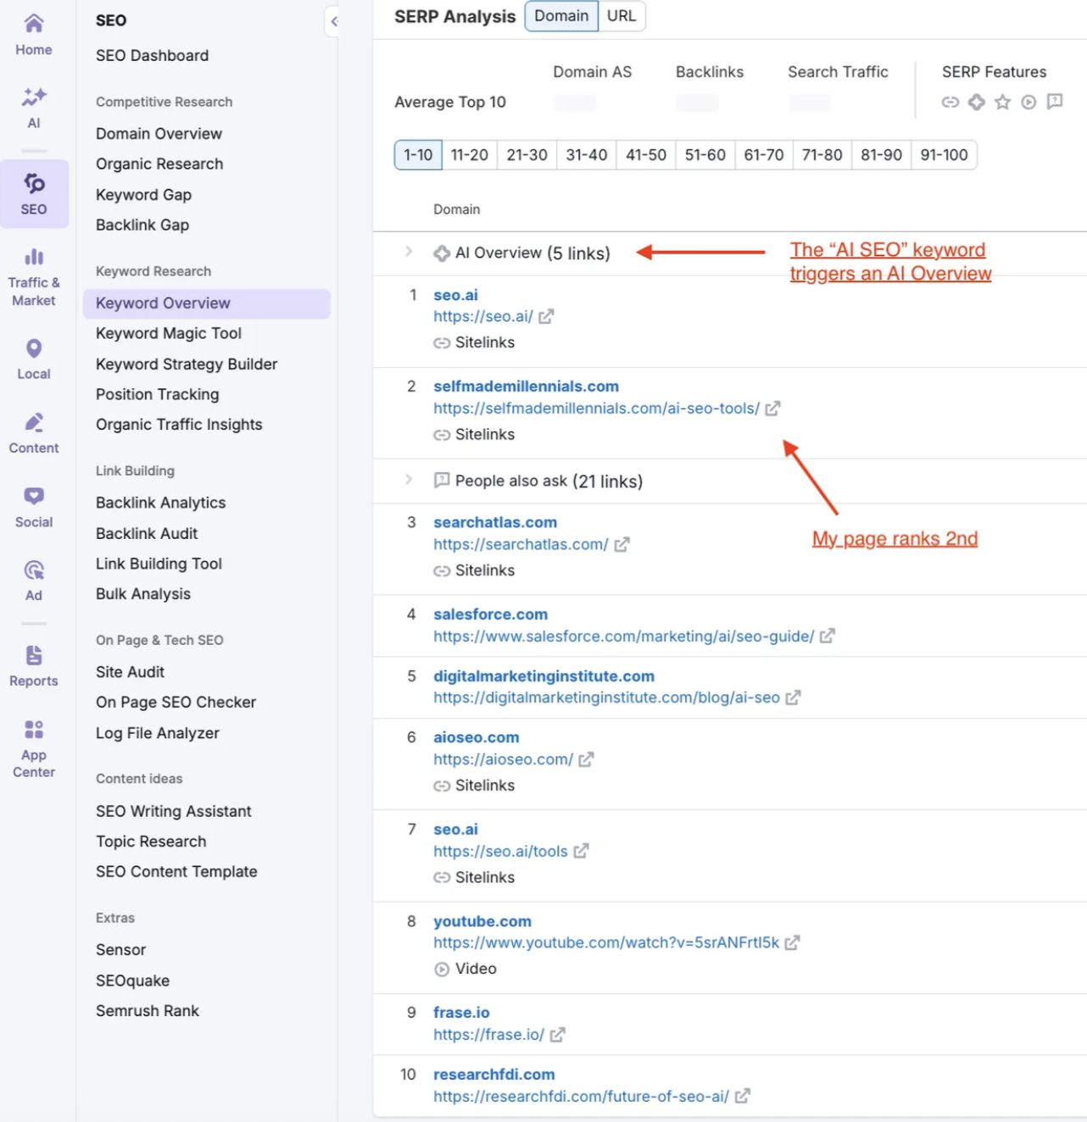Open Log File Analyzer
The width and height of the screenshot is (1087, 1122).
(x=158, y=733)
